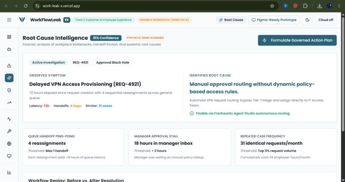Click the SANDBOX WORKSPACE (DEMO DATA) badge
345x182 pixels.
pyautogui.click(x=164, y=20)
